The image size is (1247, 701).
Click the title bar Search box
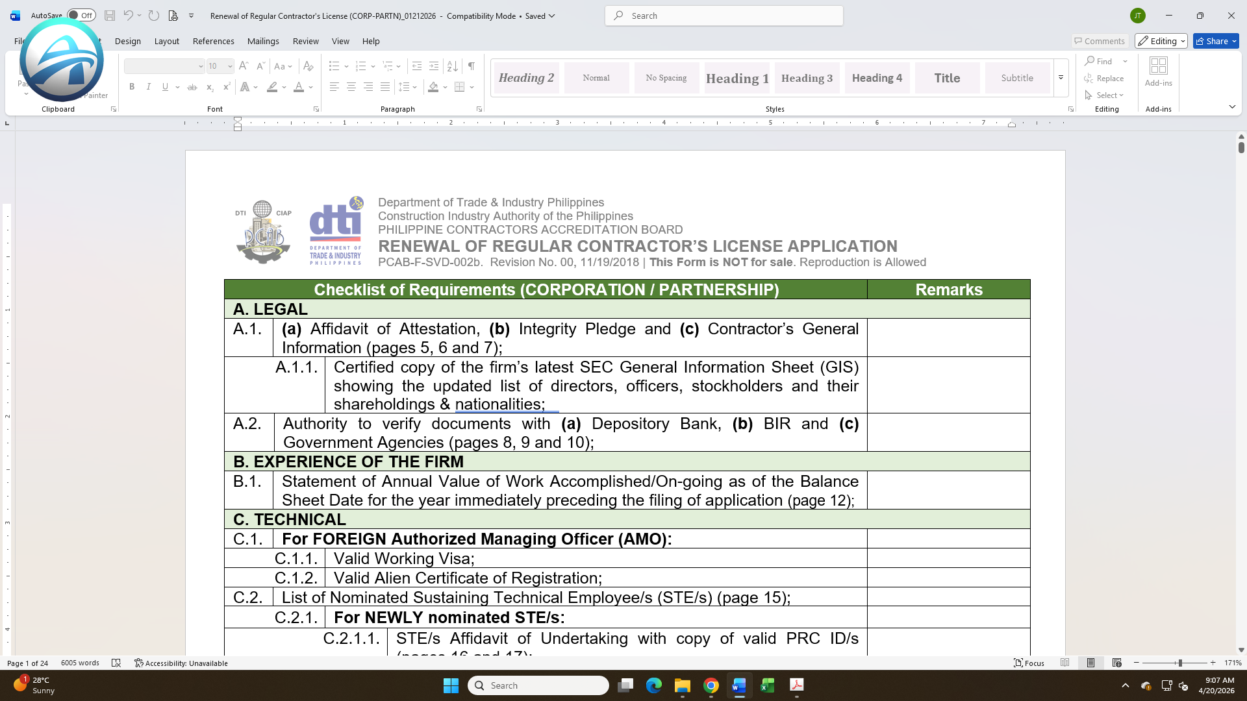724,16
